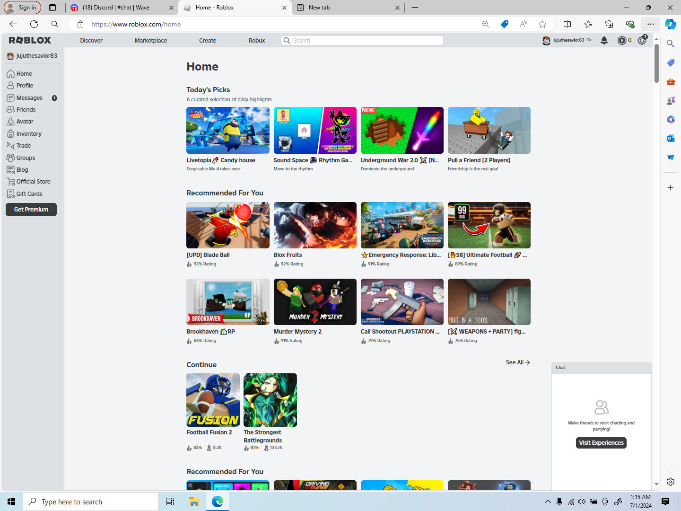Open a new browser tab with the plus button

(x=415, y=8)
